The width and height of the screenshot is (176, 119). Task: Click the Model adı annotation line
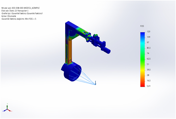point(20,8)
